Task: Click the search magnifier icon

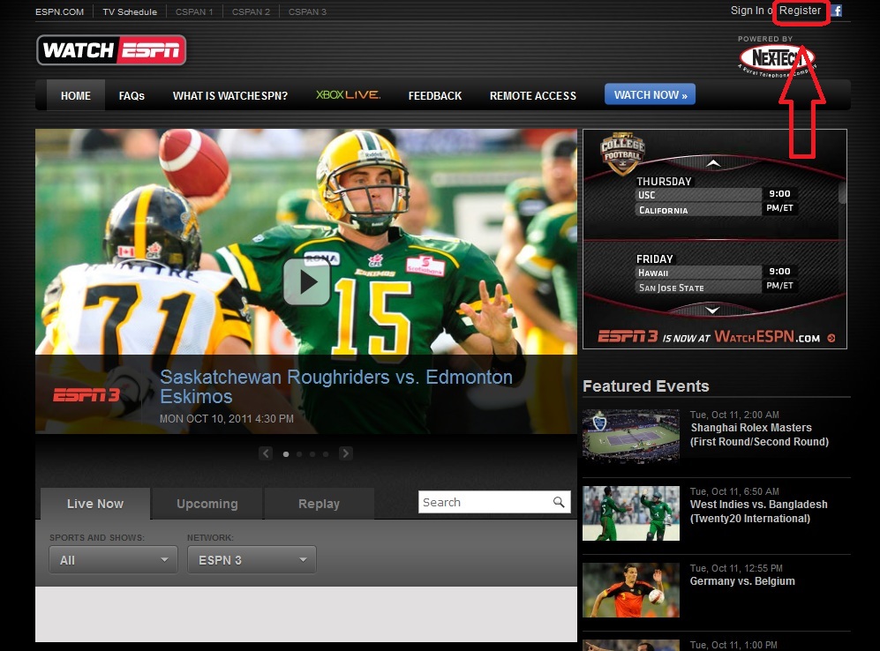Action: [559, 502]
